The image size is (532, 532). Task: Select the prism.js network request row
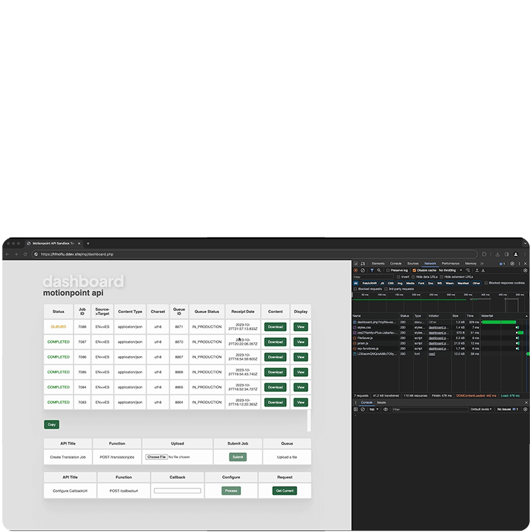pyautogui.click(x=440, y=344)
